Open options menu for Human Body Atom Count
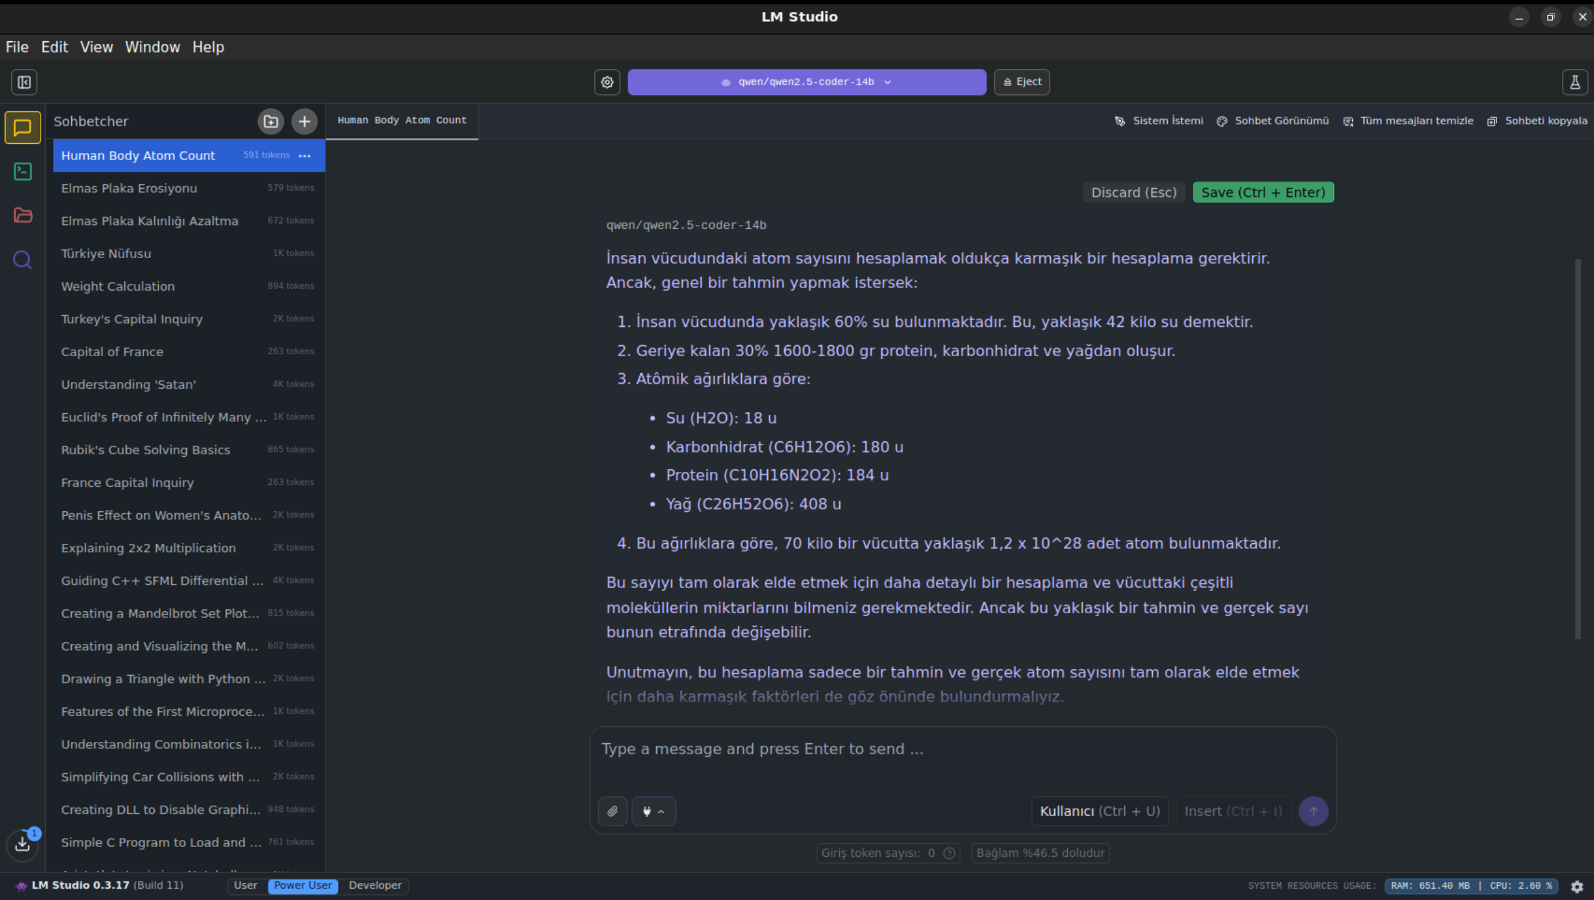 [305, 156]
